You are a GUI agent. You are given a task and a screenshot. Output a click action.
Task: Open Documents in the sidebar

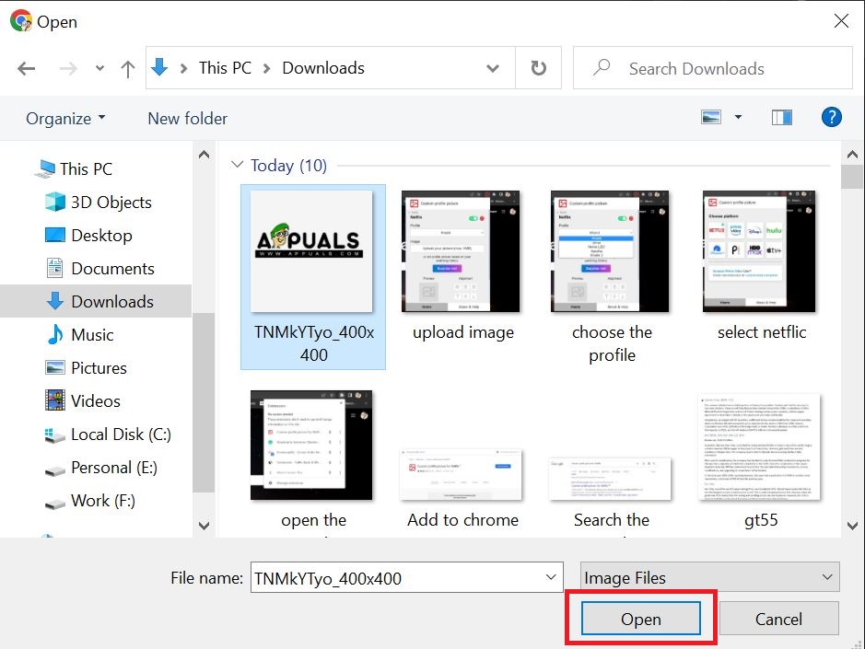(112, 269)
